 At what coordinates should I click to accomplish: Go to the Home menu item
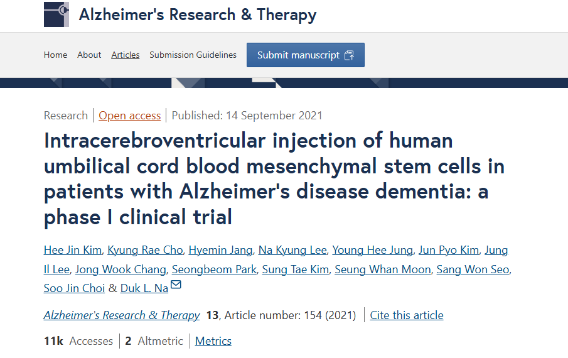[55, 55]
